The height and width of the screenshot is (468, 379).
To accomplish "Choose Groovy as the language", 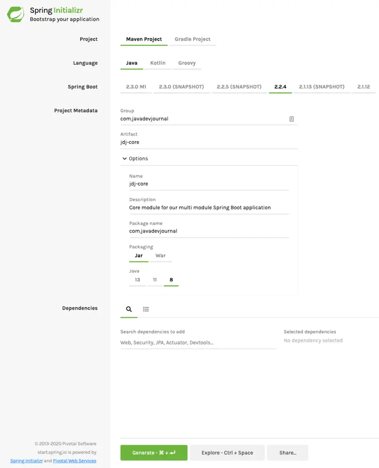I will point(187,63).
